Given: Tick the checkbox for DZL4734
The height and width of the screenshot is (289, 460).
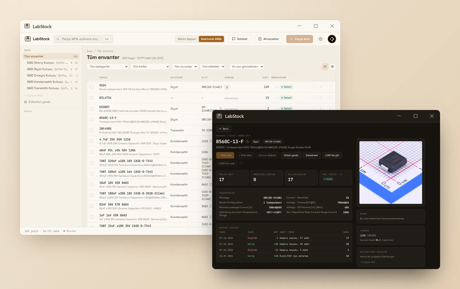Looking at the screenshot, I should [92, 98].
